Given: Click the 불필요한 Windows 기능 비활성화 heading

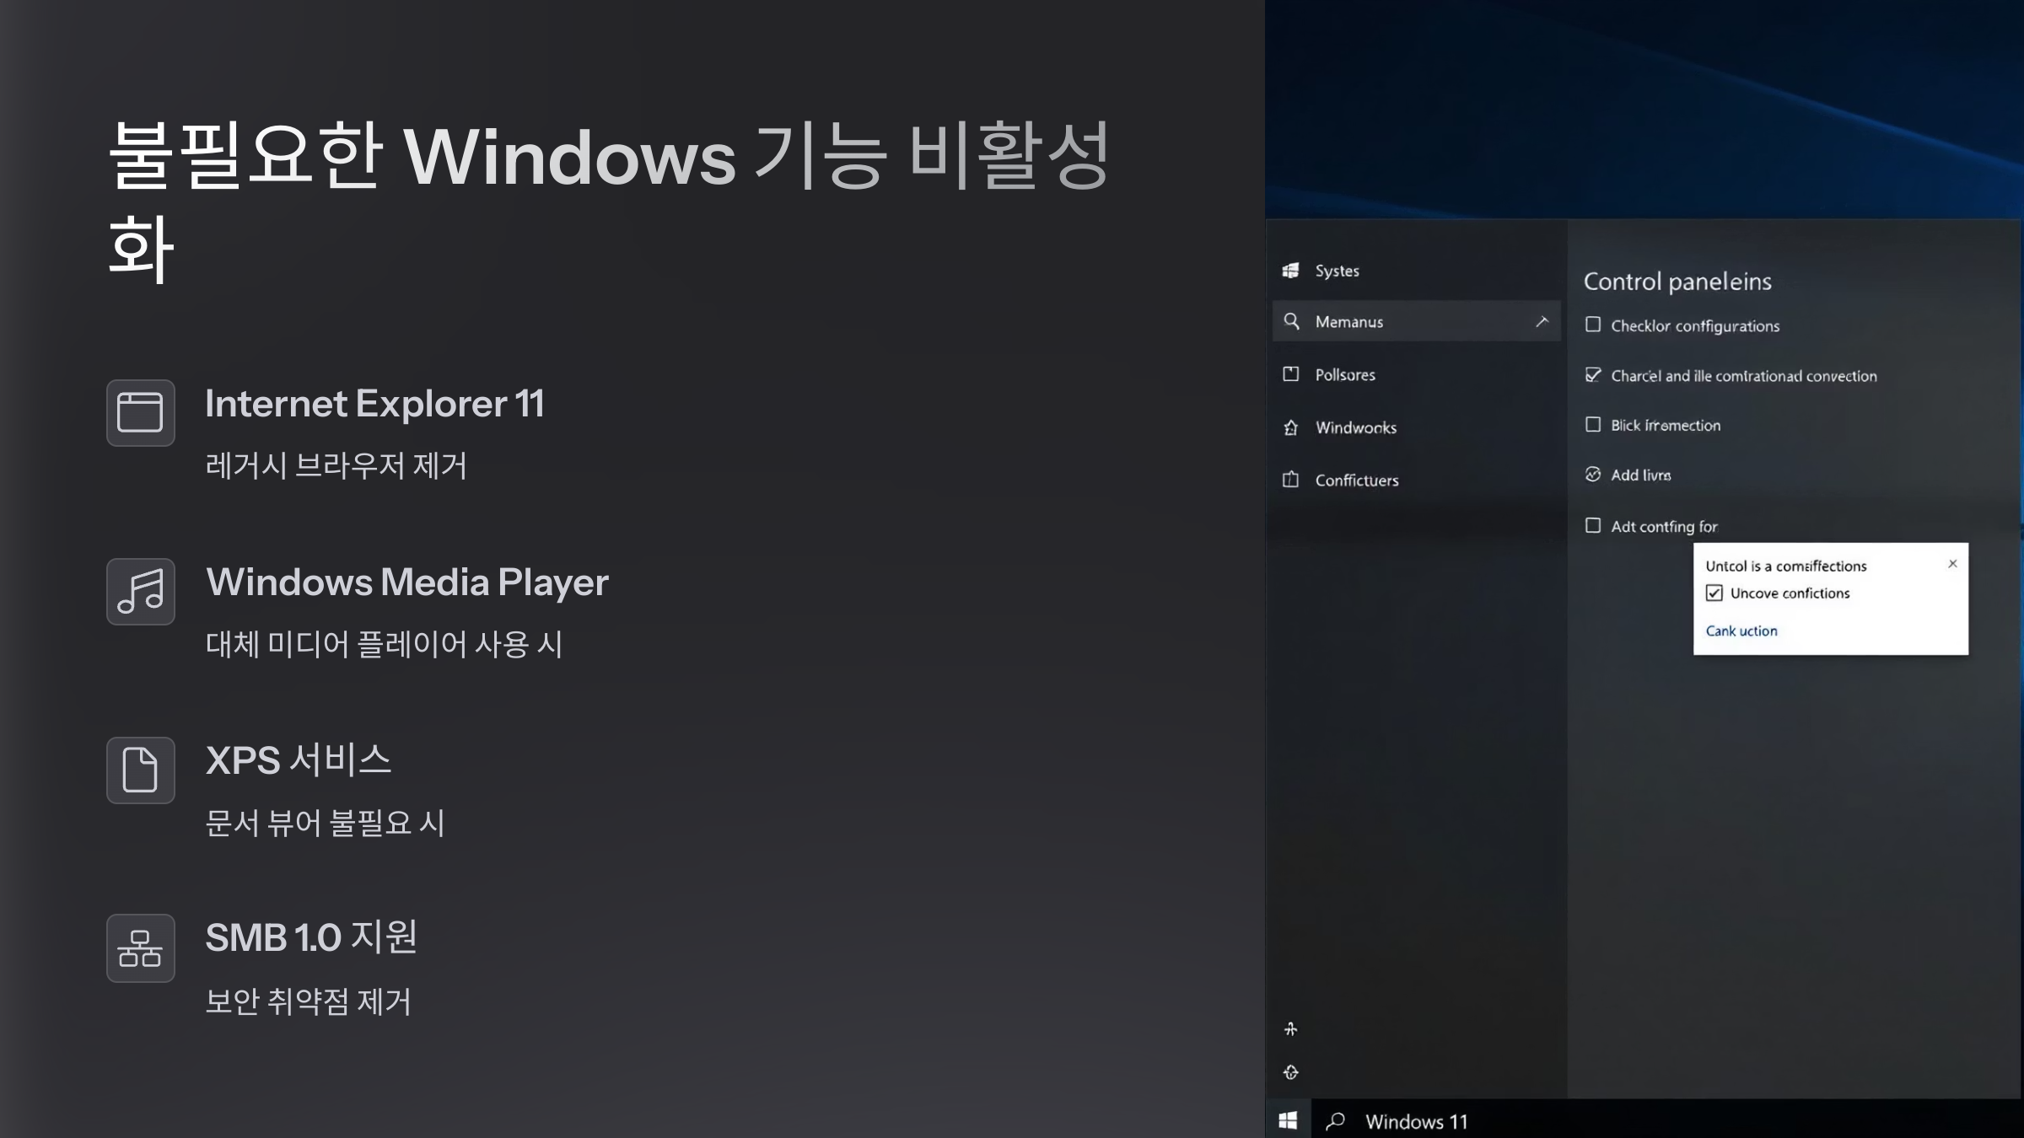Looking at the screenshot, I should pos(609,201).
